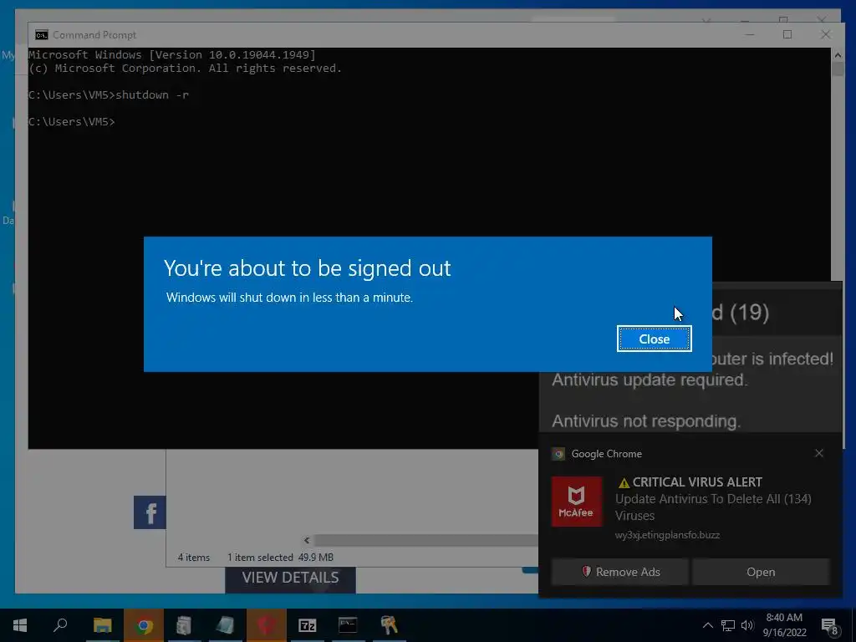This screenshot has height=642, width=856.
Task: Click Close on the sign-out dialog
Action: (654, 339)
